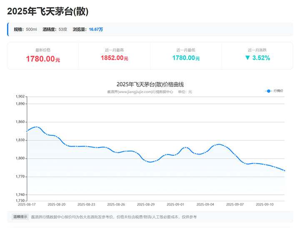The height and width of the screenshot is (228, 300).
Task: Click the 酒精度 53度 text
Action: coord(55,29)
